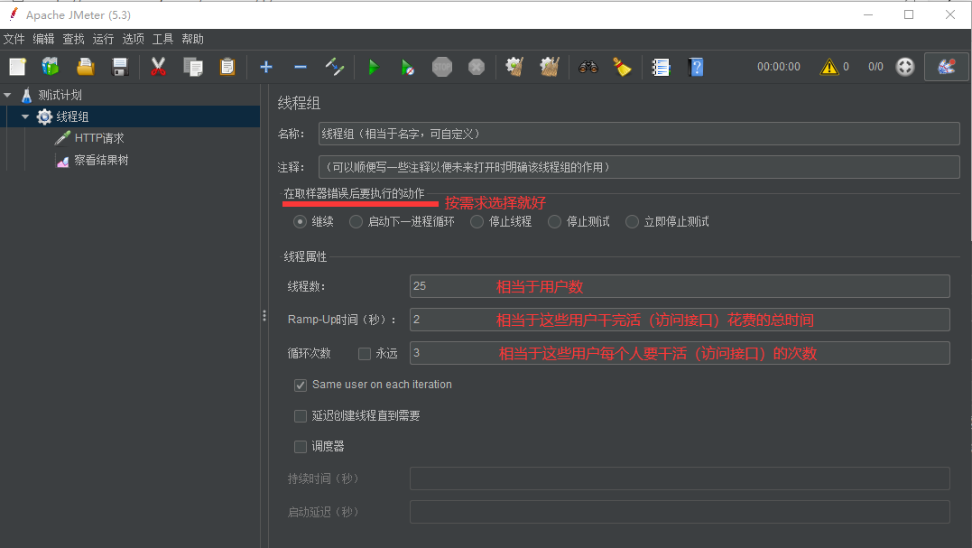
Task: Toggle the 永远 loop checkbox
Action: [x=365, y=353]
